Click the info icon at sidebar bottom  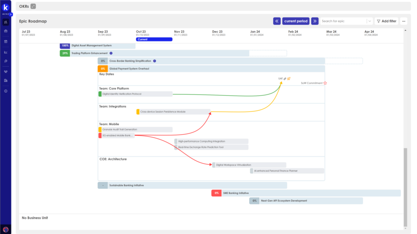(5, 91)
